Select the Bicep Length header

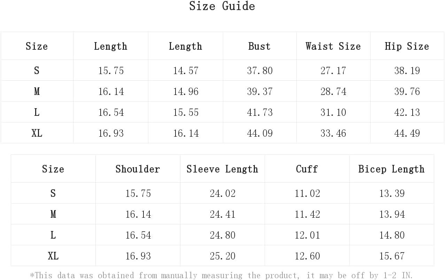tap(392, 169)
